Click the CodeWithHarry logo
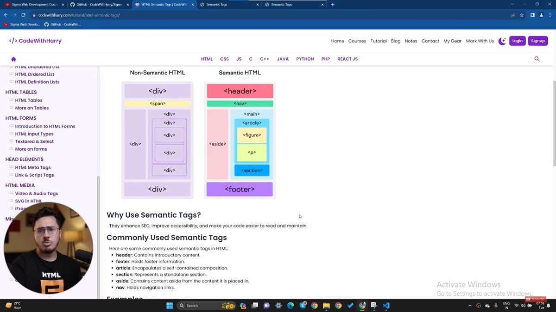This screenshot has width=556, height=312. [35, 41]
